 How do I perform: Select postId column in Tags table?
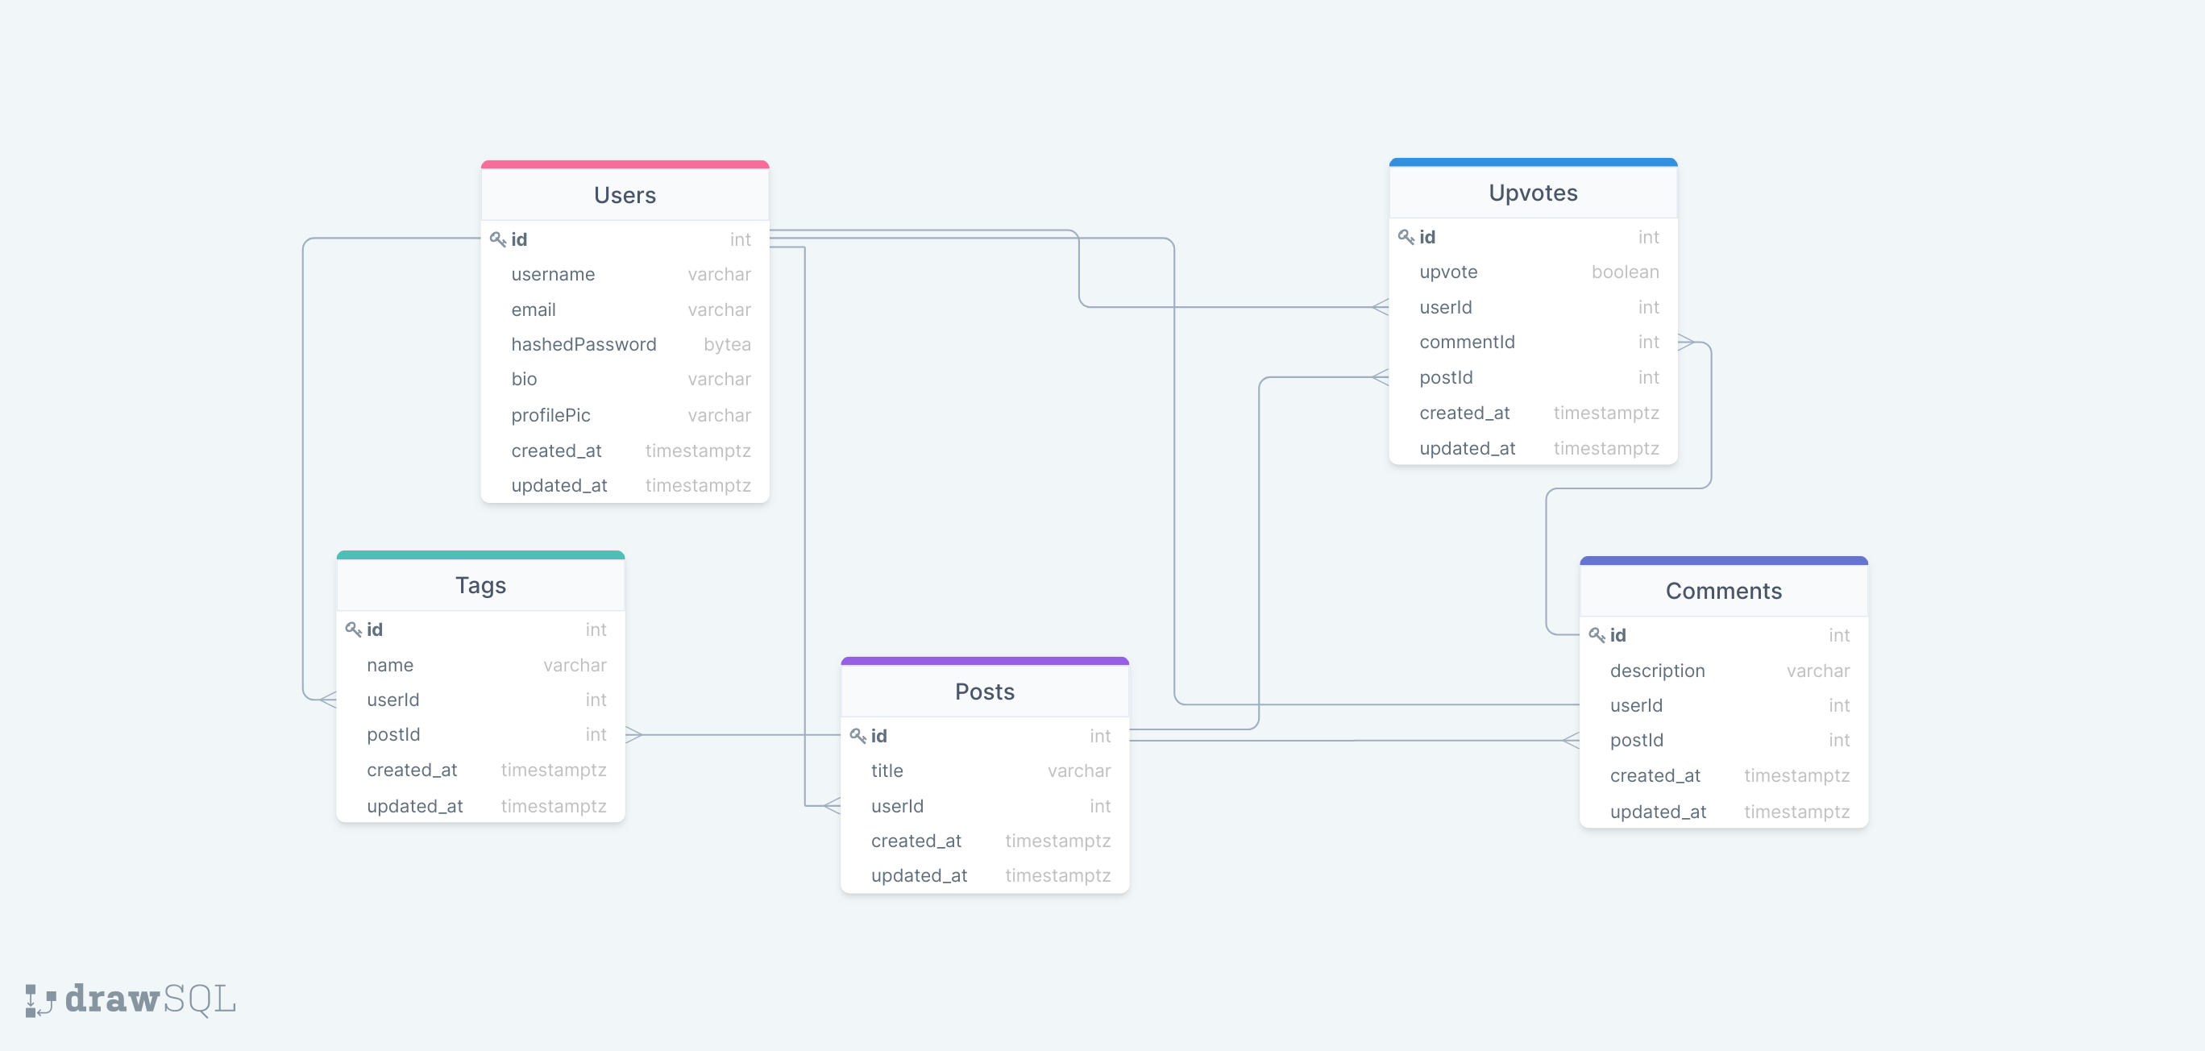pyautogui.click(x=480, y=735)
